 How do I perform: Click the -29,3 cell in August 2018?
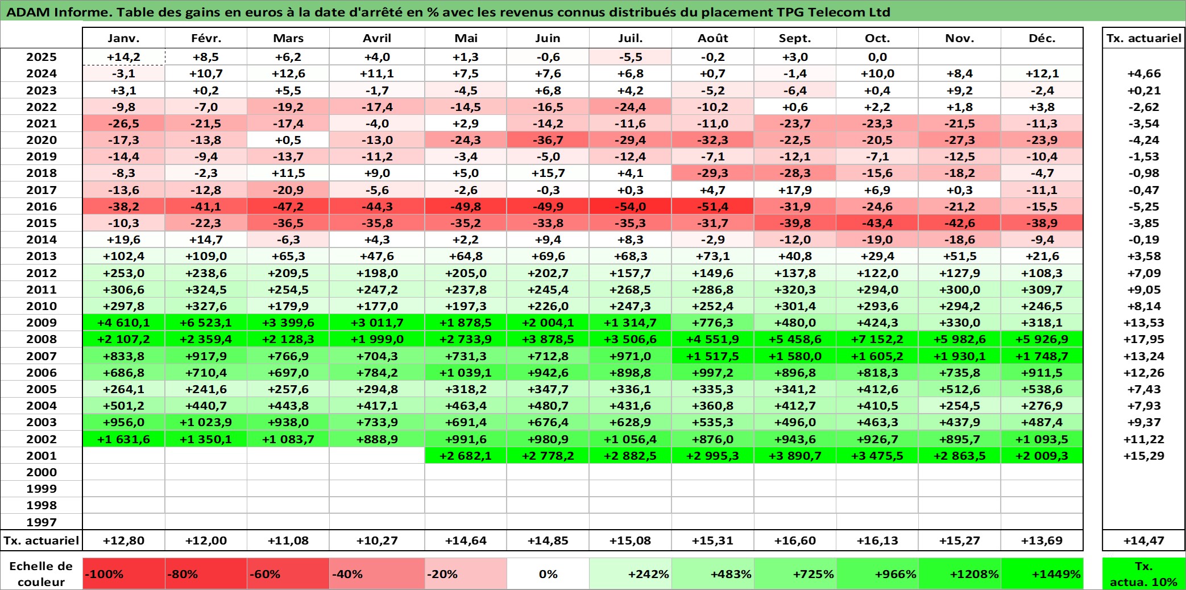pos(713,173)
